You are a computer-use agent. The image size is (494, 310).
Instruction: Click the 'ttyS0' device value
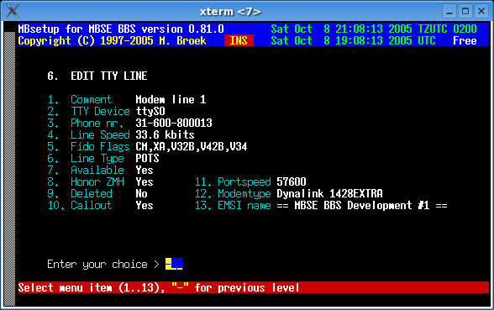click(x=150, y=111)
